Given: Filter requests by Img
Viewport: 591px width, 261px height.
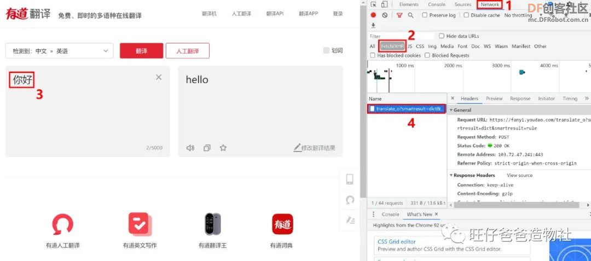Looking at the screenshot, I should [432, 47].
